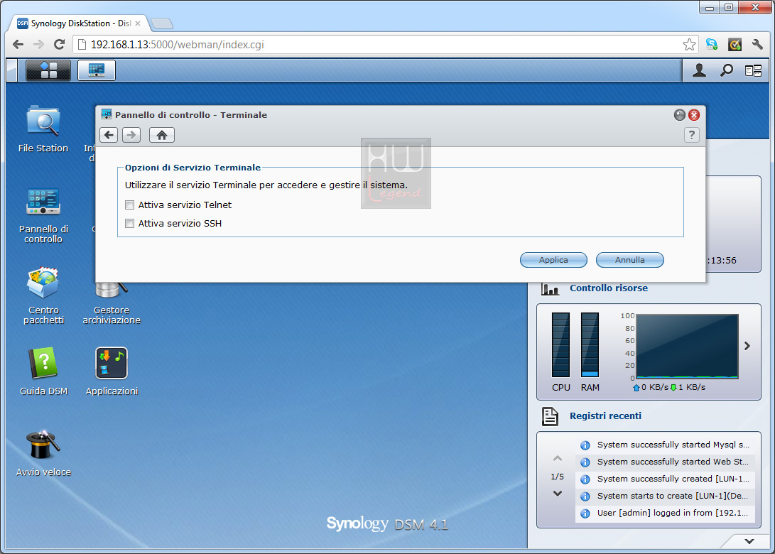Click the extension icon beside the wrench
Screen dimensions: 775x554
click(735, 45)
